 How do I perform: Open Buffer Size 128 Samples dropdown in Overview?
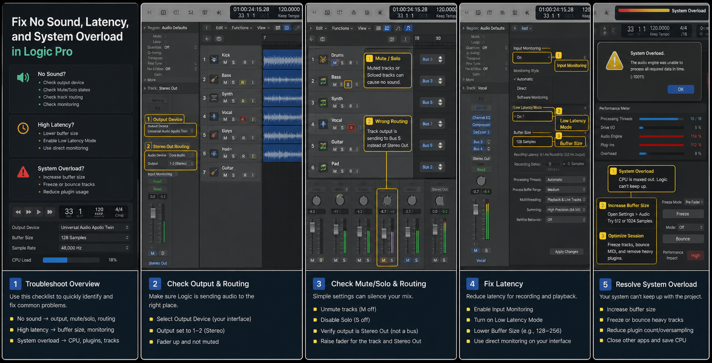(94, 238)
